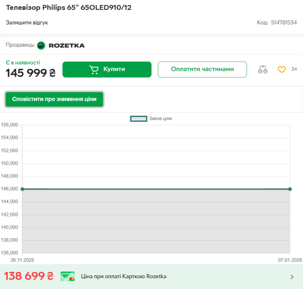
Task: Click the chart data point at 07.01.2026
Action: coord(290,189)
